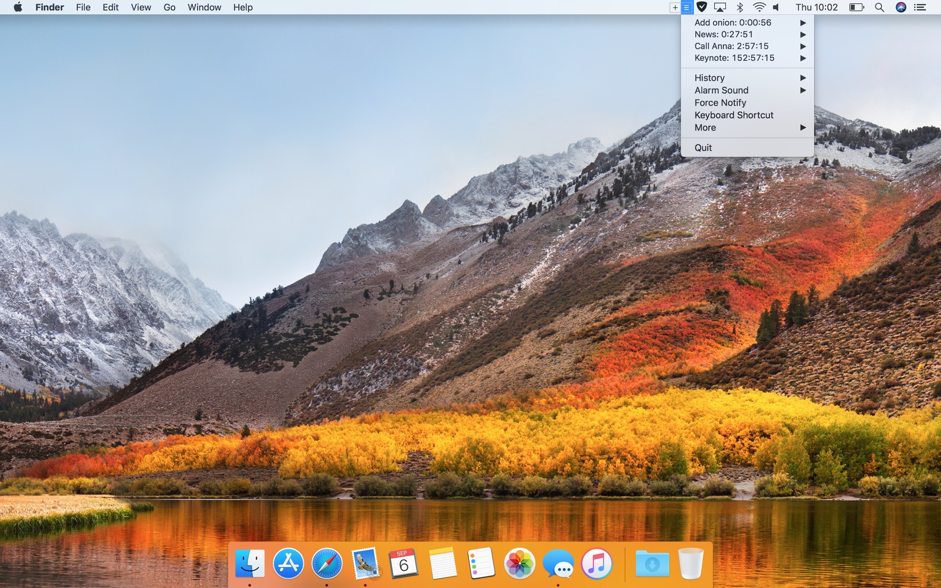Open the Window menu
Screen dimensions: 941x588
tap(204, 7)
